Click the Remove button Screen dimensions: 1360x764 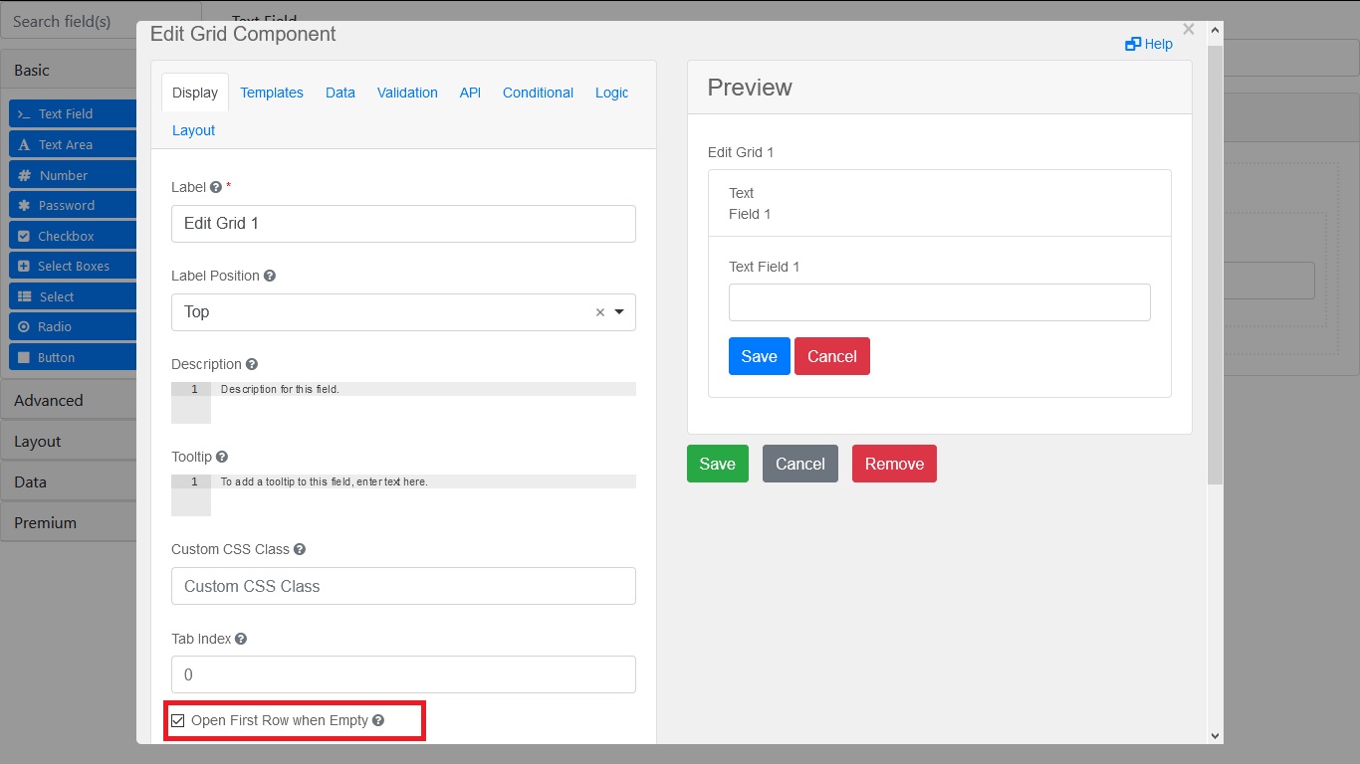point(893,464)
